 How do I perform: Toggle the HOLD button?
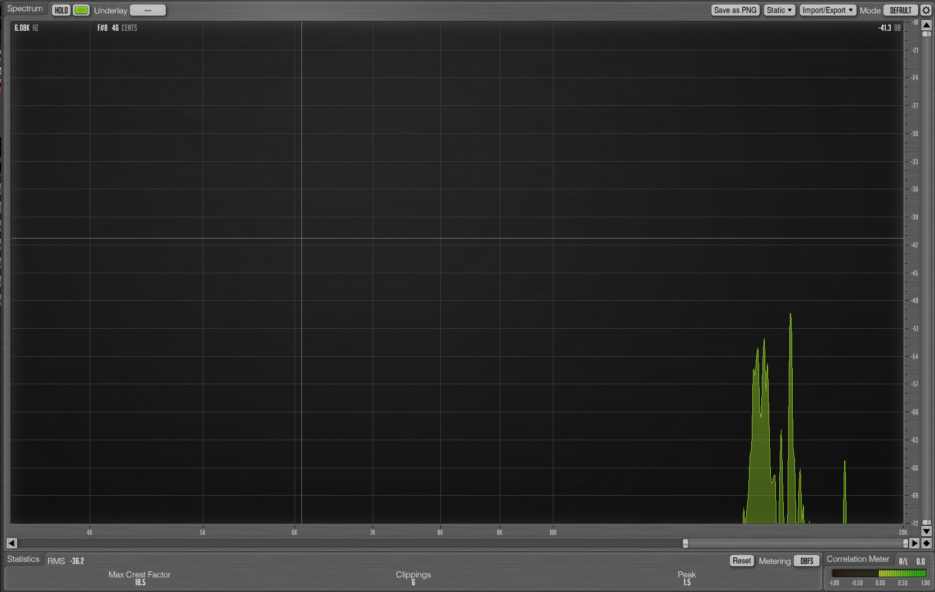click(x=61, y=10)
